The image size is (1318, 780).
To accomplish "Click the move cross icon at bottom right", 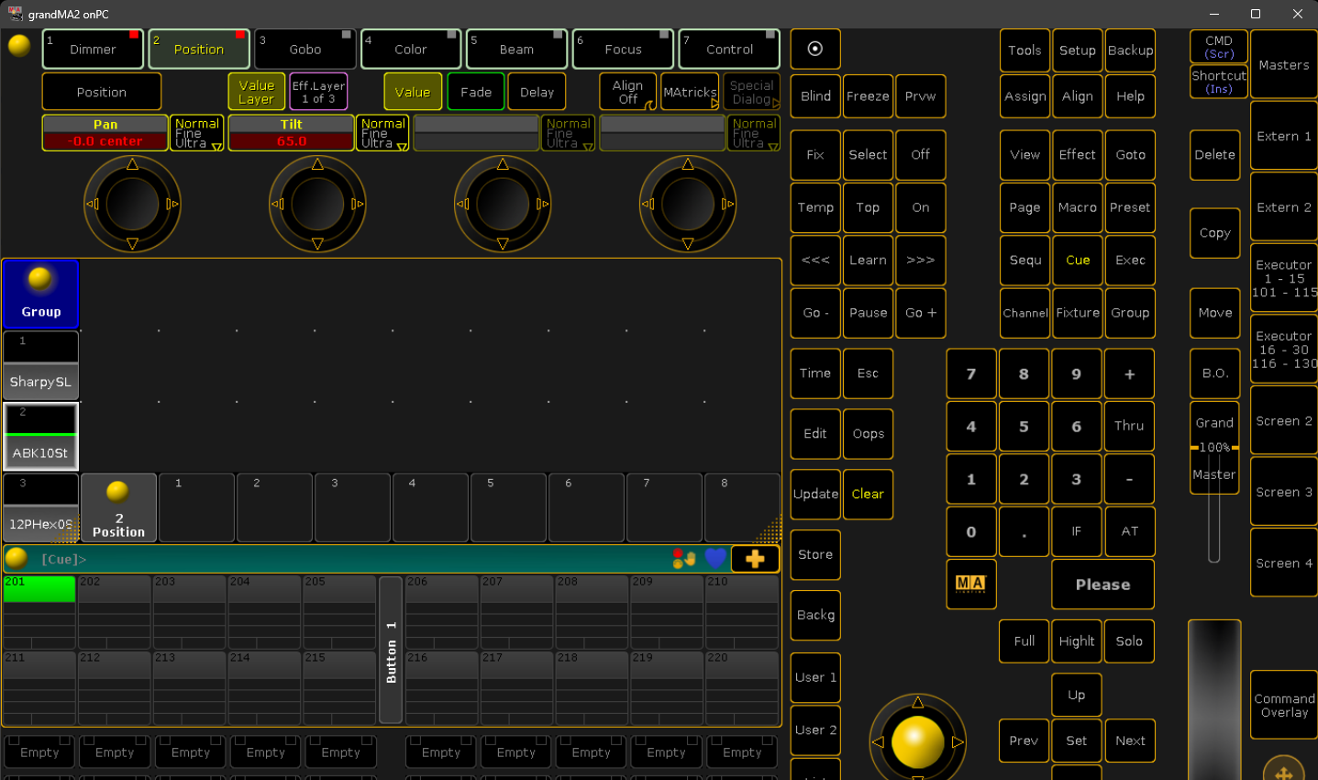I will click(x=1284, y=769).
